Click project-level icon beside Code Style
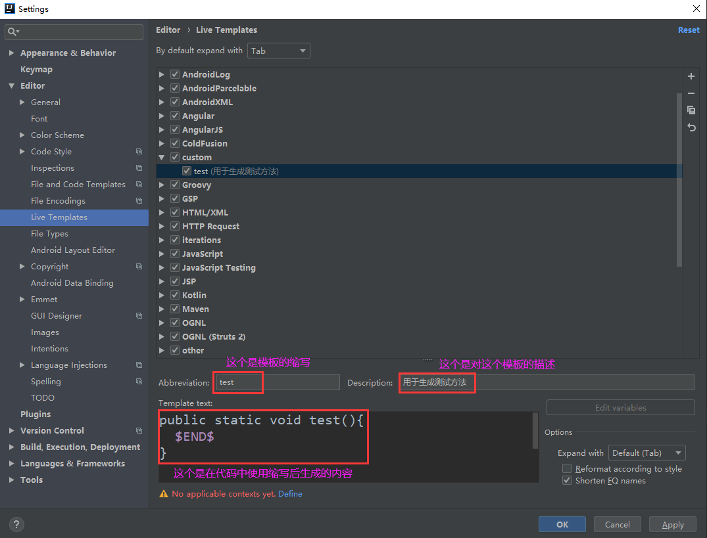 pos(139,152)
